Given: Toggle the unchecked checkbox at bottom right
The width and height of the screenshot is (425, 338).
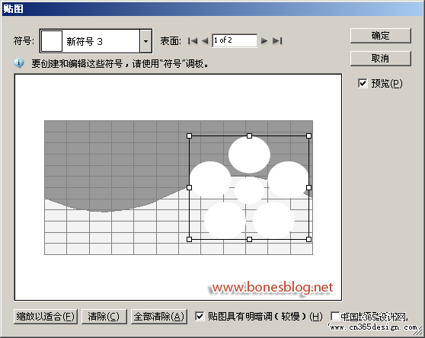Looking at the screenshot, I should 335,316.
